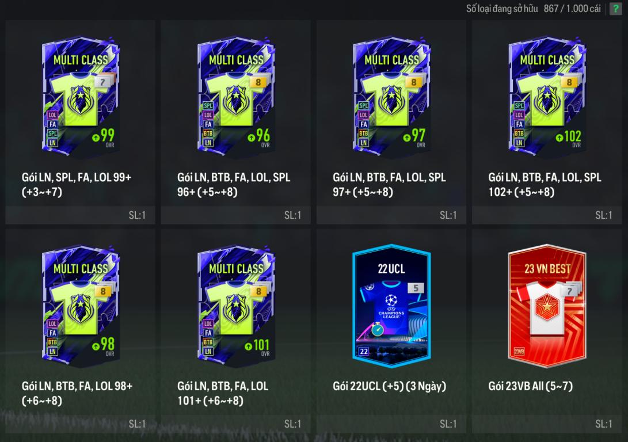Image resolution: width=628 pixels, height=442 pixels.
Task: Choose the Multi Class 102 OVR pack image
Action: pyautogui.click(x=547, y=96)
